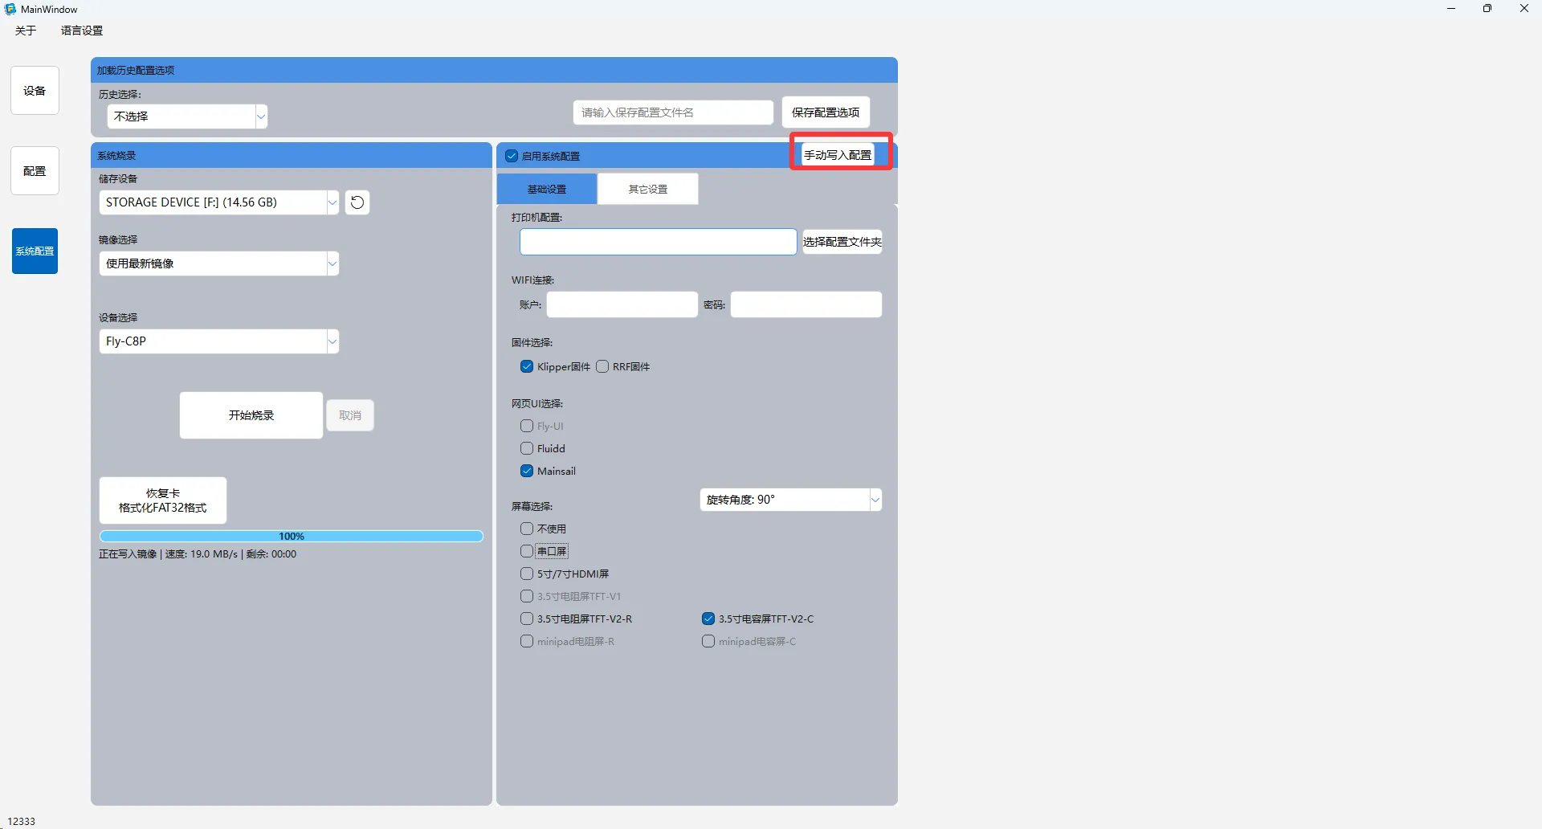
Task: Enable the RRF固件 checkbox
Action: click(603, 367)
